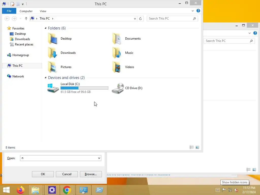Select the CD Drive (D:) icon
Screen dimensions: 260x195
pos(118,88)
